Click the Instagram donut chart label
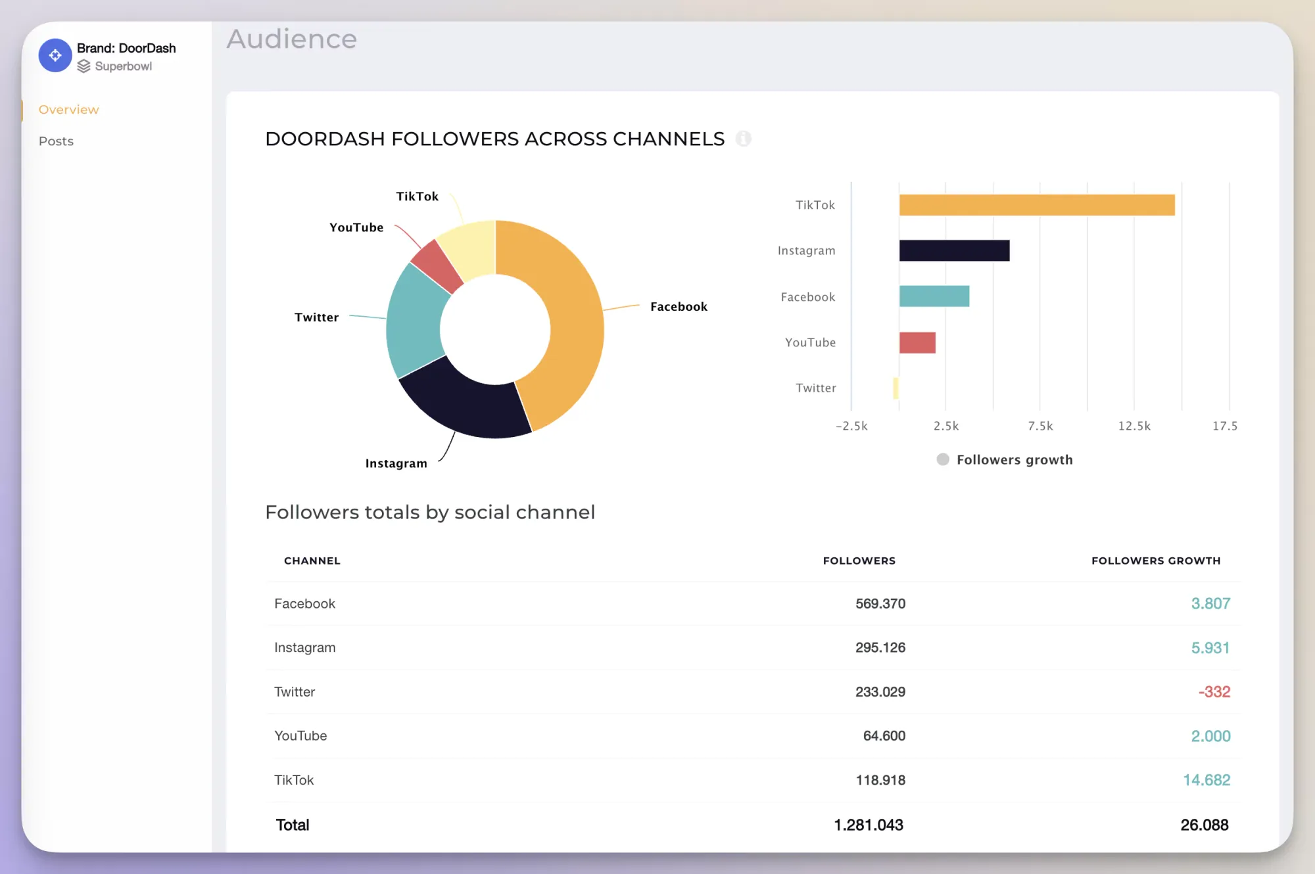This screenshot has width=1315, height=874. pos(396,463)
